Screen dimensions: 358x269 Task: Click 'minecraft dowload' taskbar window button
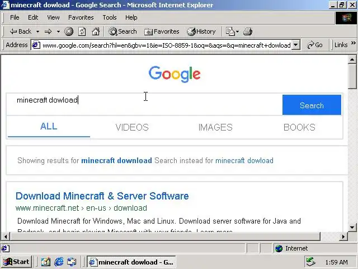click(131, 262)
